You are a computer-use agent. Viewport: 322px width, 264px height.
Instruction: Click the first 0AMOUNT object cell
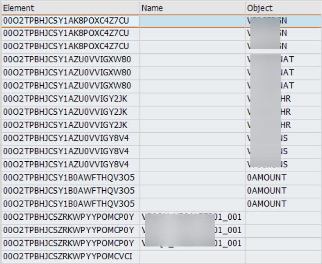(284, 177)
